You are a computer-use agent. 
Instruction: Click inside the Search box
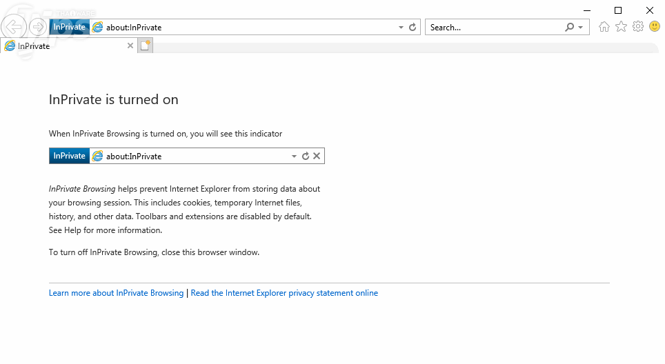(x=493, y=28)
